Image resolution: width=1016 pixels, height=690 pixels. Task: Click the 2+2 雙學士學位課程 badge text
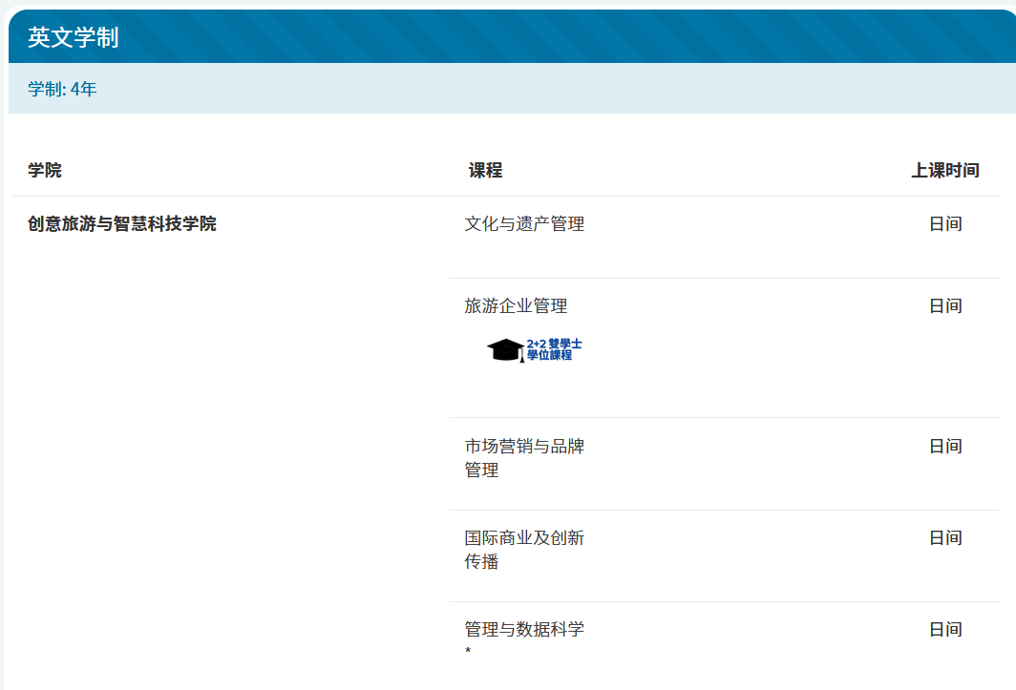554,349
